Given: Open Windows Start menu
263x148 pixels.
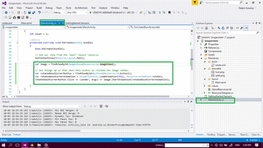Looking at the screenshot, I should click(3, 145).
